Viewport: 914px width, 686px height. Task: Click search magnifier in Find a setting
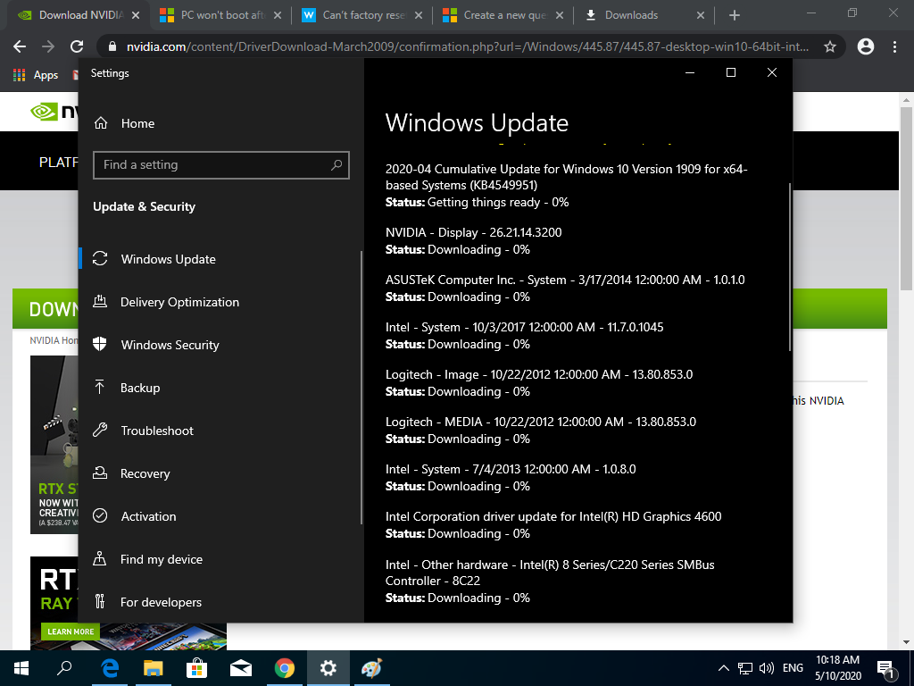337,165
